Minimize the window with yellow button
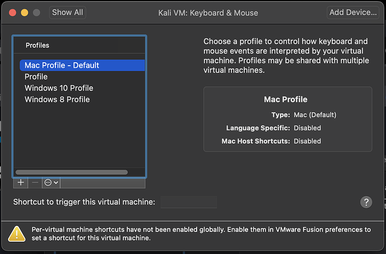The image size is (386, 254). 25,12
